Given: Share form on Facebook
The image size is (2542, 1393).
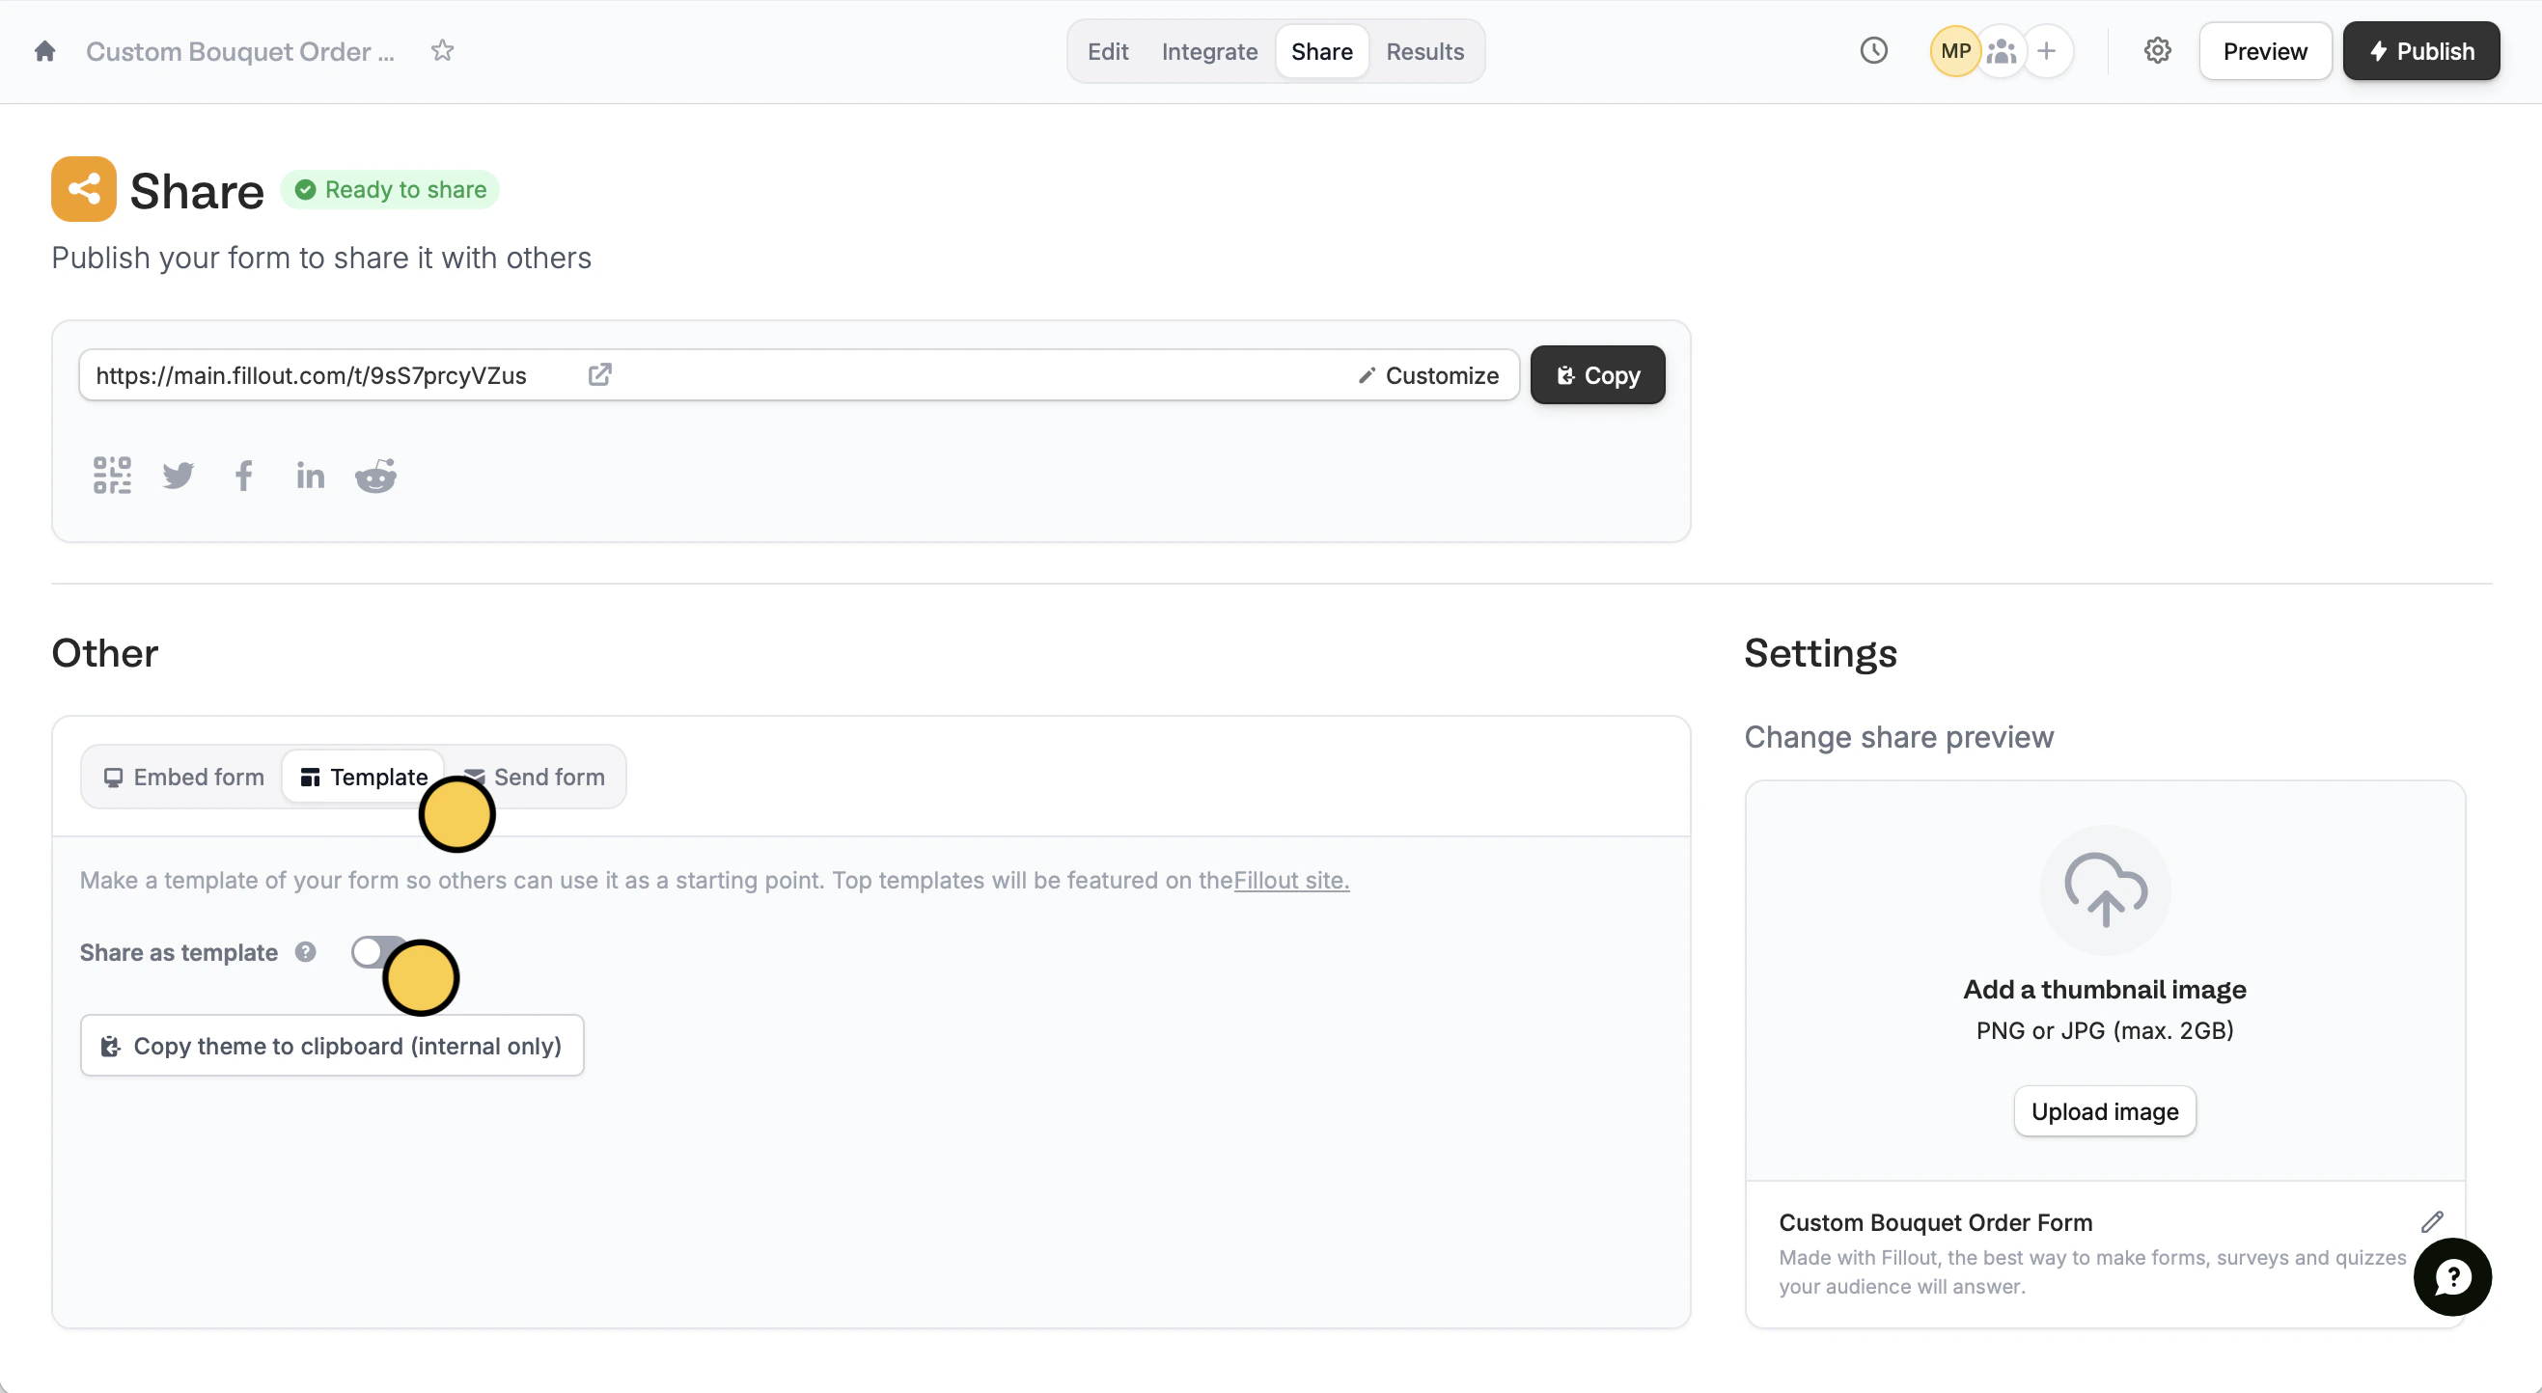Looking at the screenshot, I should 244,476.
